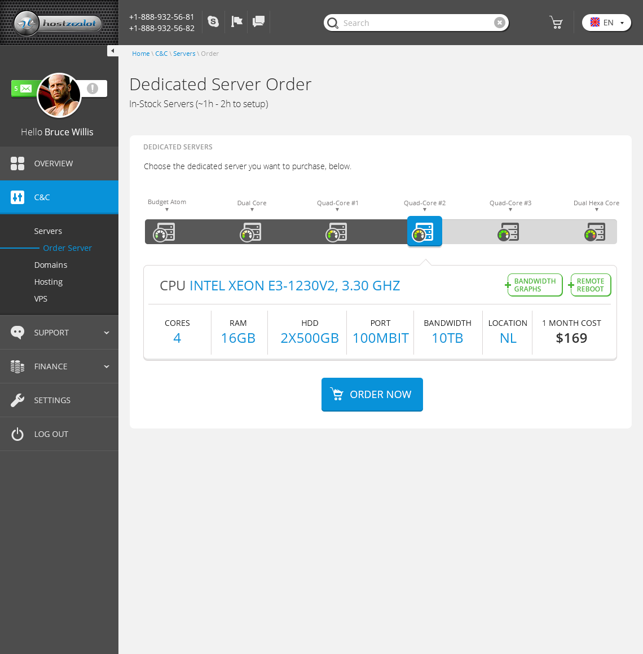Select Quad-Core #1 server icon

pos(336,232)
